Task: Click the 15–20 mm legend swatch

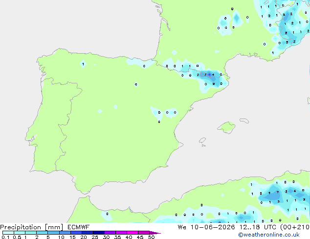Action: 76,233
